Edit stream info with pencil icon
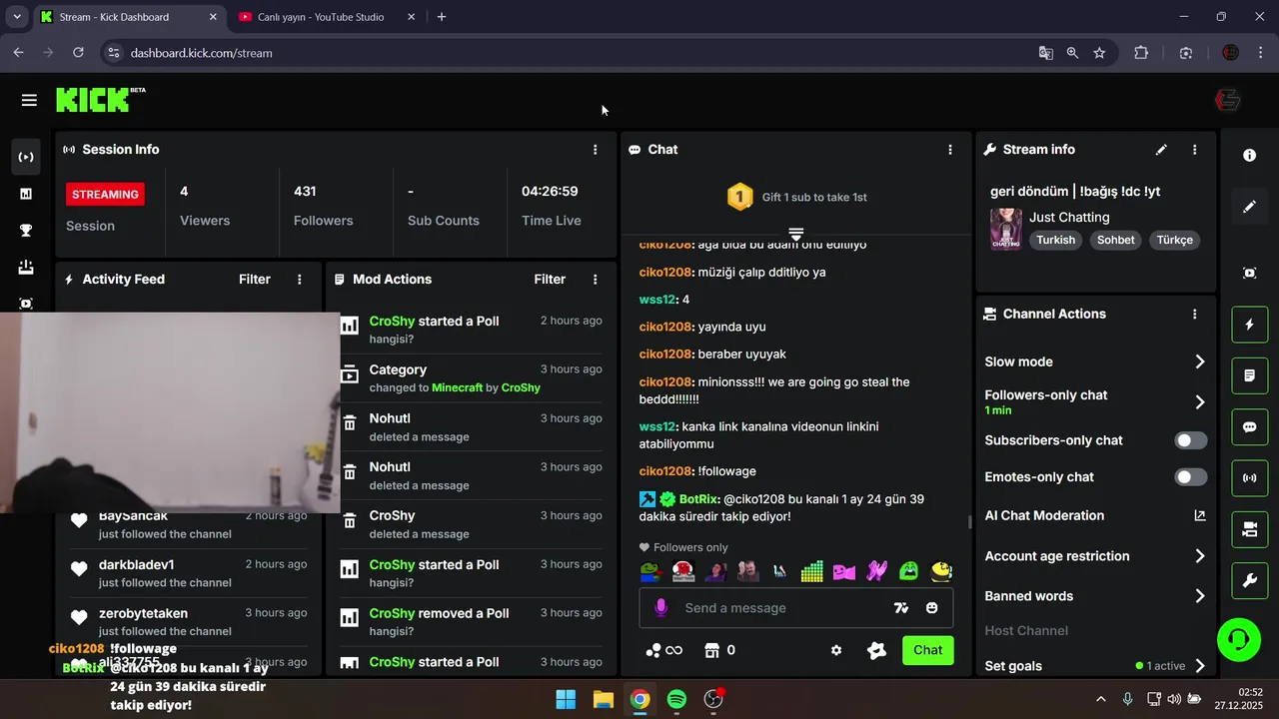Screen dimensions: 1279x719 click(1161, 150)
